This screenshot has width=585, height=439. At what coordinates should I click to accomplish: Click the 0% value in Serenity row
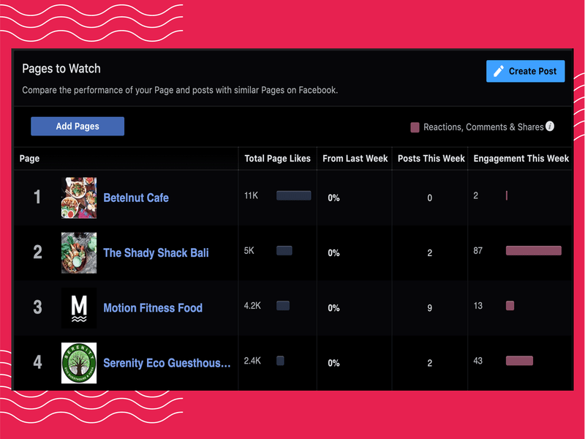334,363
